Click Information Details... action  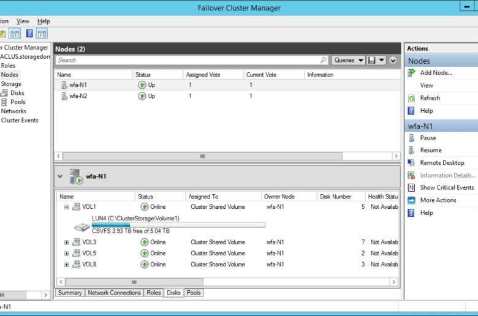pyautogui.click(x=447, y=176)
